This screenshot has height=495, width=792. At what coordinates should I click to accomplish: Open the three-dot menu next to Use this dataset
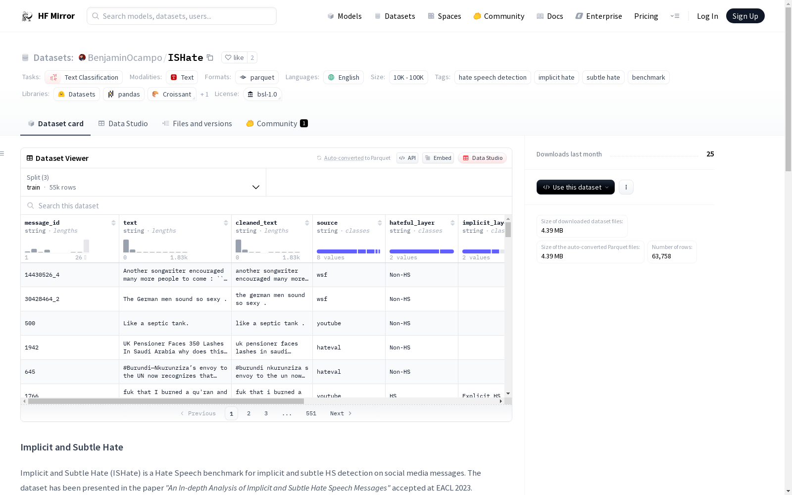pos(626,187)
